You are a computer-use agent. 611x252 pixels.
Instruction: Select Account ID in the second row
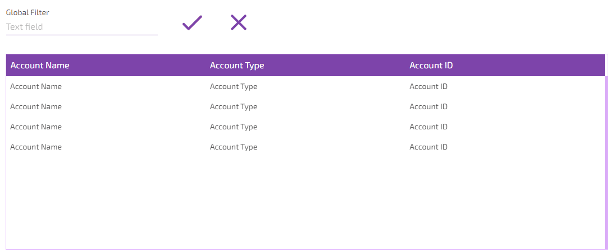[428, 107]
